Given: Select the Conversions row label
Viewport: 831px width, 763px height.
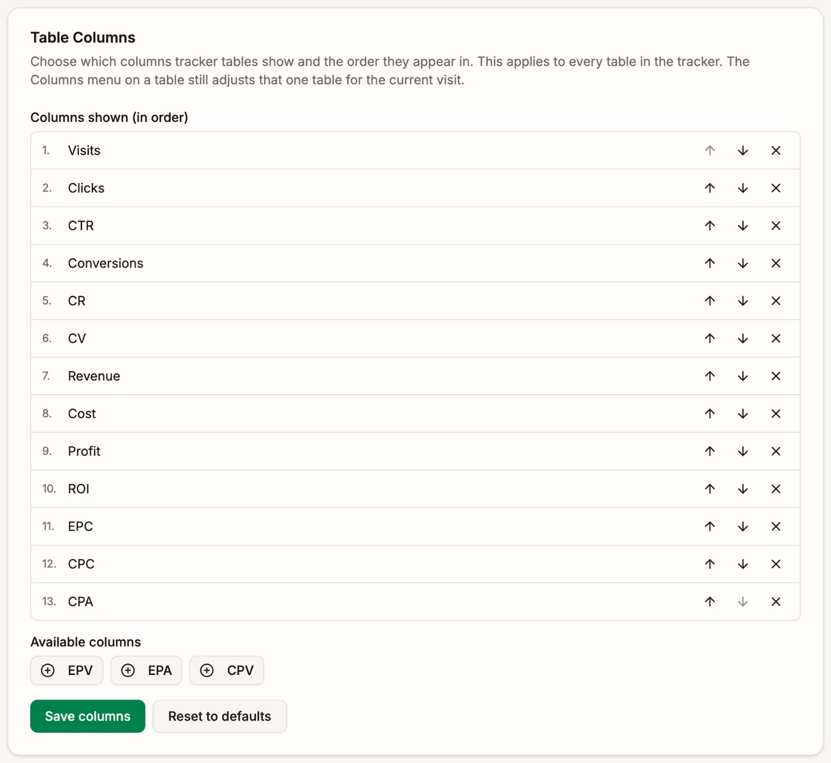Looking at the screenshot, I should pyautogui.click(x=105, y=263).
